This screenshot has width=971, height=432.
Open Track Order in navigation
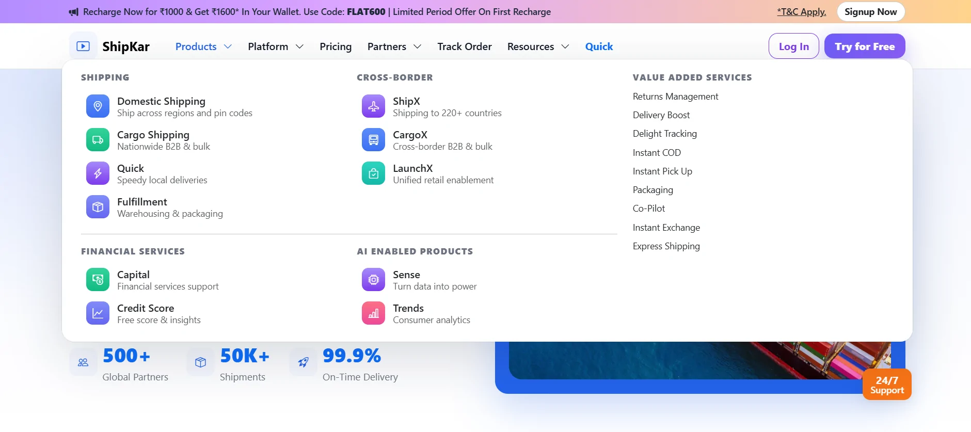(x=465, y=46)
